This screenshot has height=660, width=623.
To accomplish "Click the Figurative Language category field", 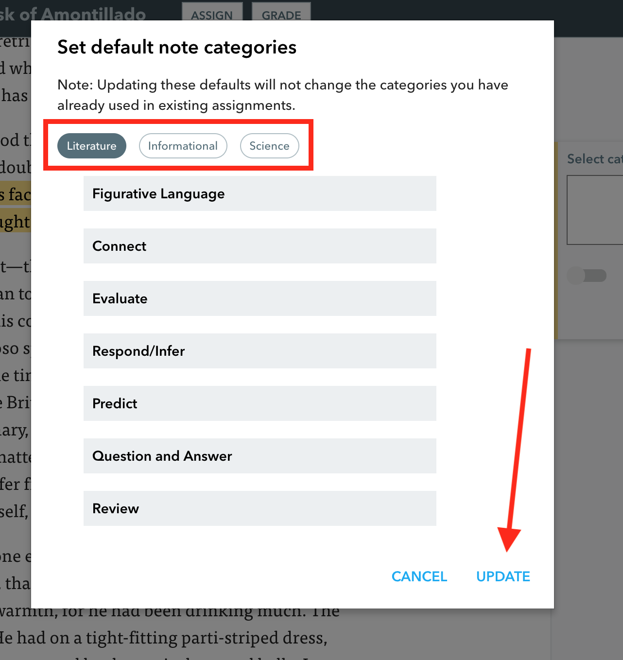I will tap(260, 193).
